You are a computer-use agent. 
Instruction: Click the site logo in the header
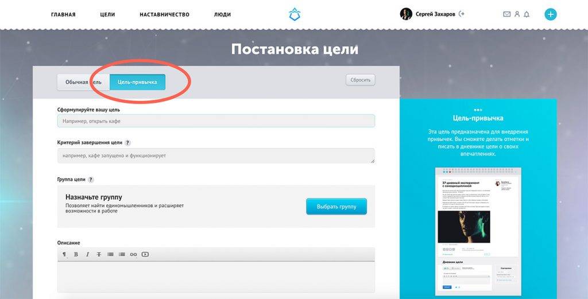[x=295, y=14]
